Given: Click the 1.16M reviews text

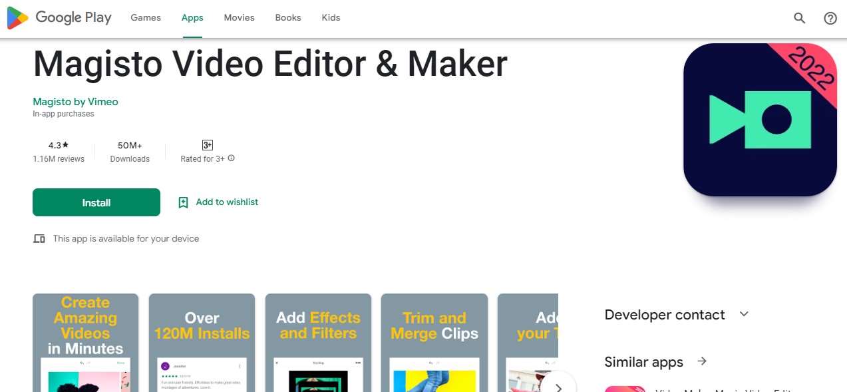Looking at the screenshot, I should point(59,159).
